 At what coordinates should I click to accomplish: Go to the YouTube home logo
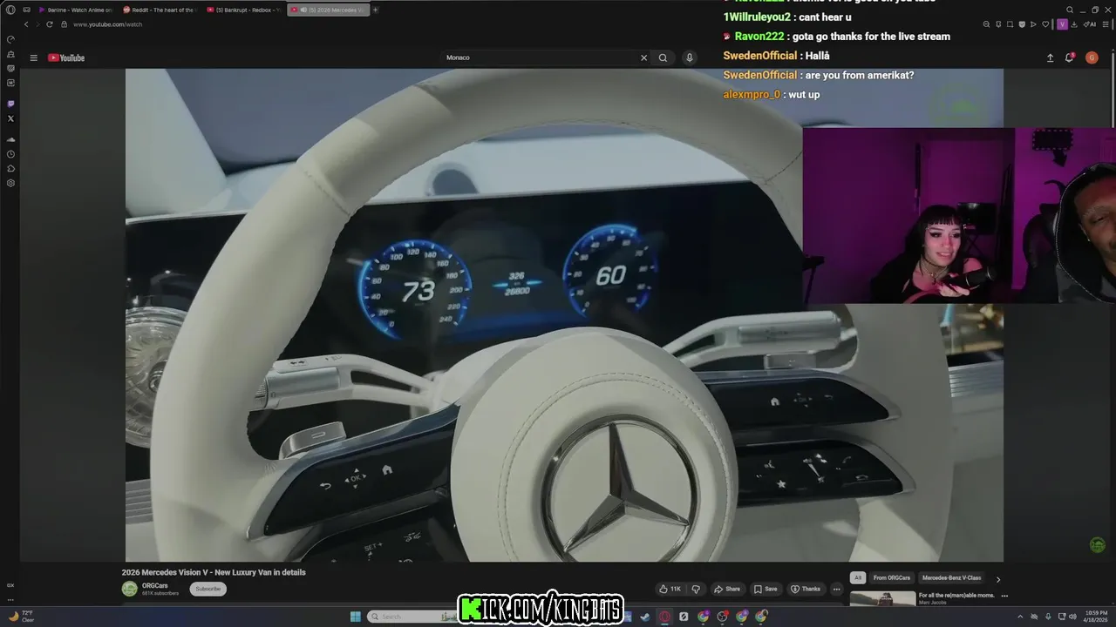tap(66, 57)
